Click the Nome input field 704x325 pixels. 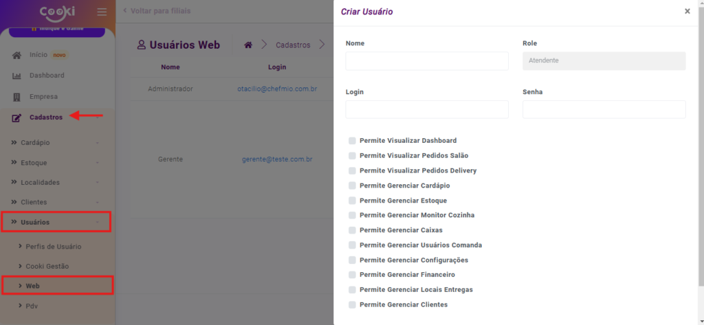click(427, 61)
